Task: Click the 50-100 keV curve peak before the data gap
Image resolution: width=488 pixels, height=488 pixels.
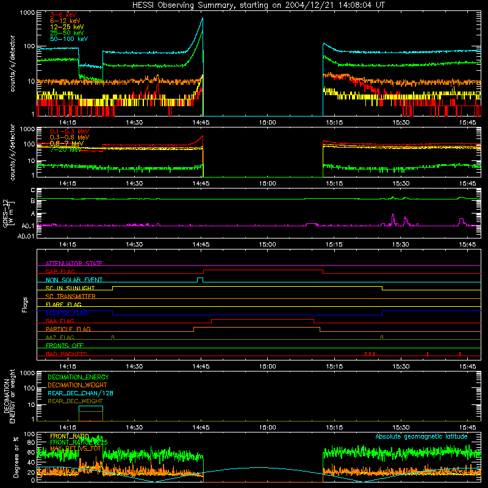Action: click(x=203, y=19)
